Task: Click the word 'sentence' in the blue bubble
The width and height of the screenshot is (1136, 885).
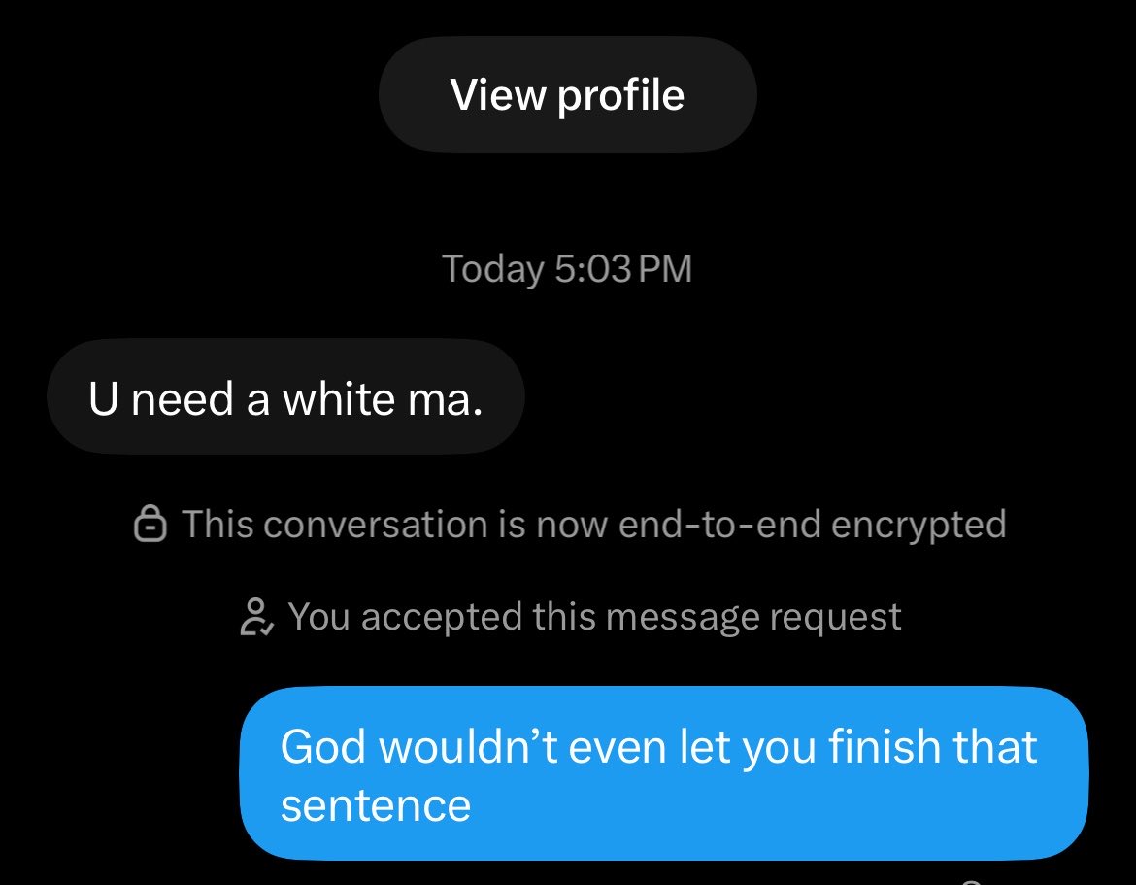Action: pos(376,805)
